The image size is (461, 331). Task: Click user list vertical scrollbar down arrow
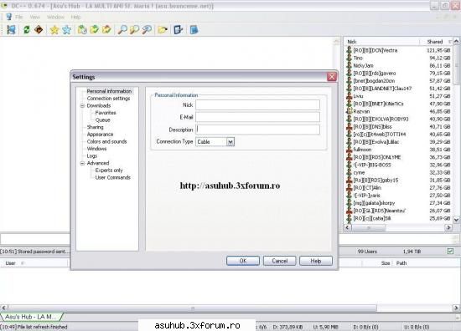point(456,219)
